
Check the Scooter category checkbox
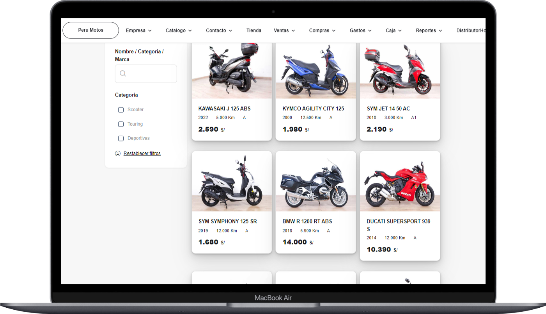(x=121, y=110)
